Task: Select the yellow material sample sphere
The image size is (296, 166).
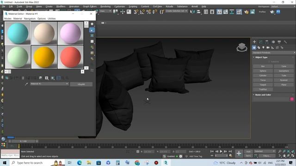Action: (44, 57)
